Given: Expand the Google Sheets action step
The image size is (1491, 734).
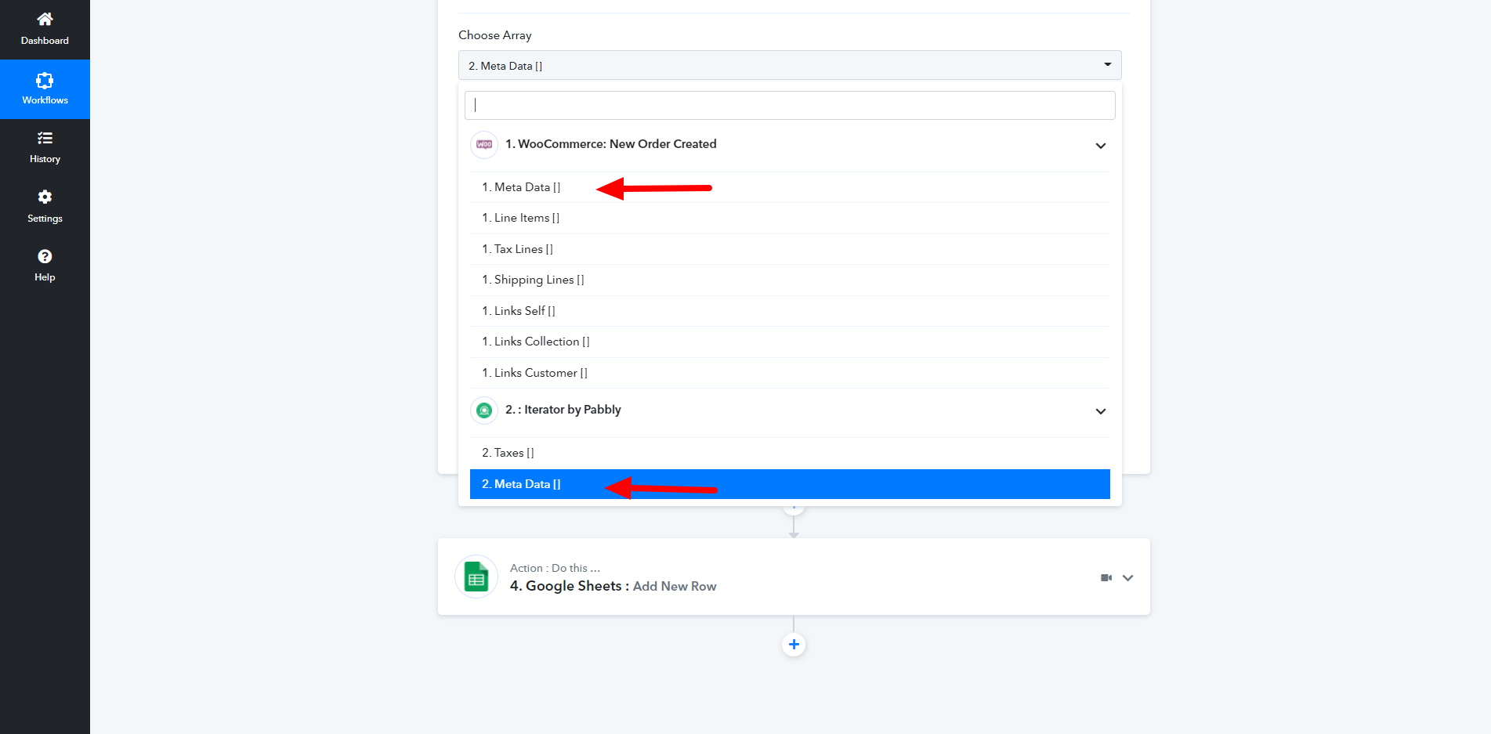Looking at the screenshot, I should point(1128,578).
